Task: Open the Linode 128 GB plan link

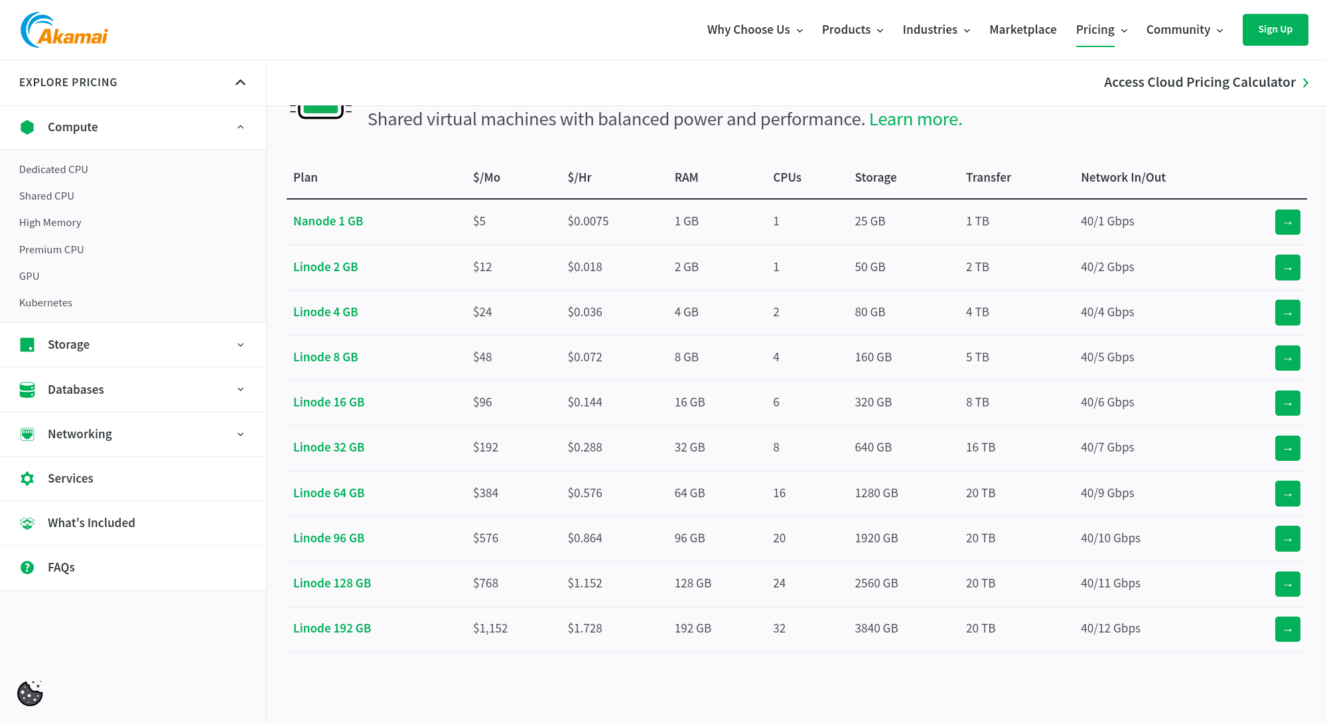Action: tap(332, 583)
